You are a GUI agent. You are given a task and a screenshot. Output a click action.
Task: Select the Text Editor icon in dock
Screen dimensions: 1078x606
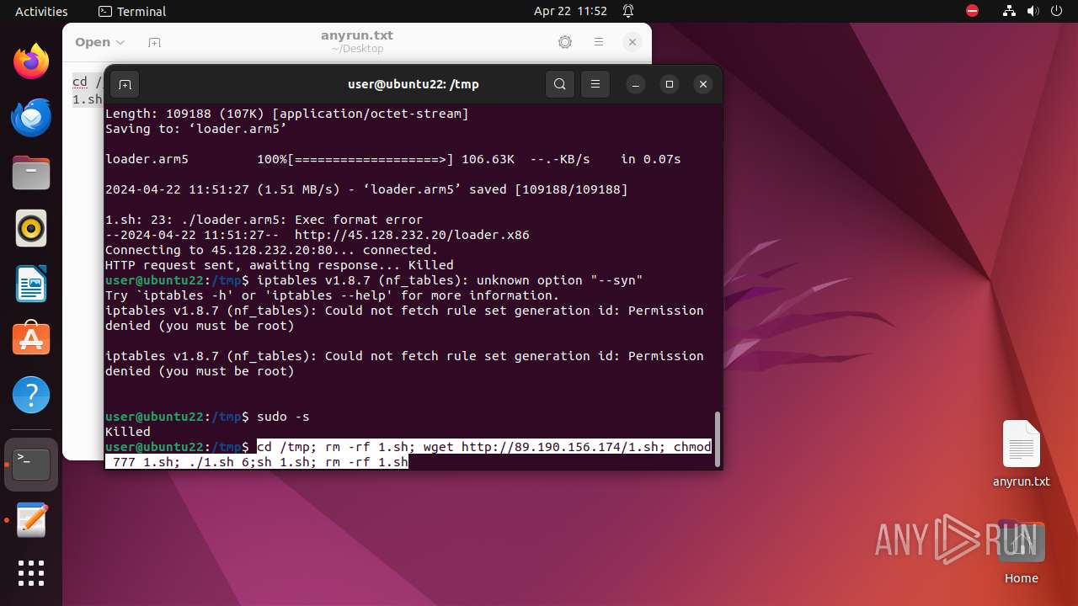31,520
